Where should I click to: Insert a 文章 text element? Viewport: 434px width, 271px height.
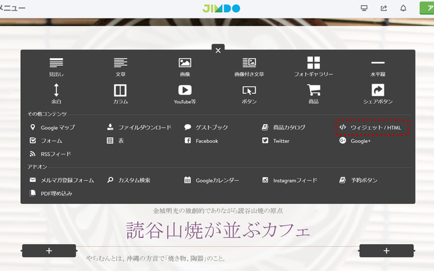pyautogui.click(x=120, y=67)
